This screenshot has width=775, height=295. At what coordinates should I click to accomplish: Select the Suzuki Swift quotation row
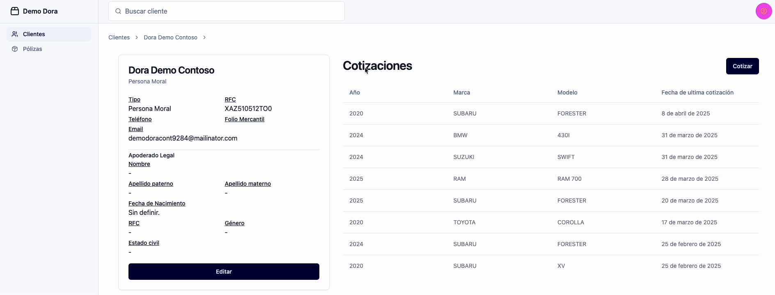(x=550, y=157)
